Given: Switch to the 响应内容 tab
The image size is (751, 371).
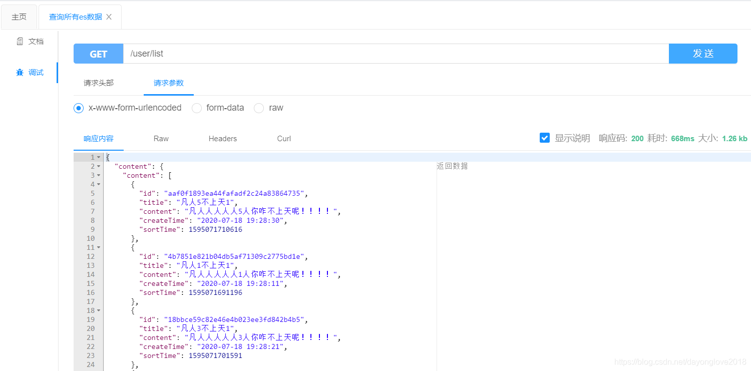Looking at the screenshot, I should click(x=99, y=139).
